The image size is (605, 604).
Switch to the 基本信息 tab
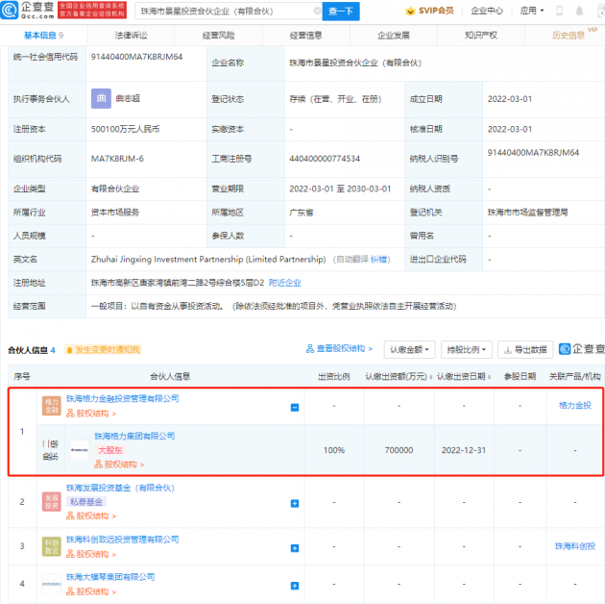pos(43,36)
